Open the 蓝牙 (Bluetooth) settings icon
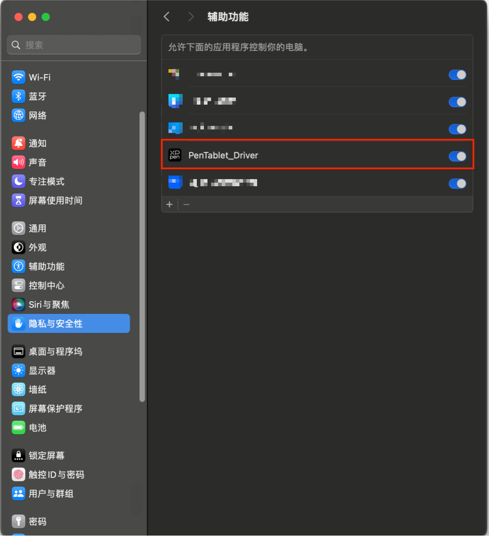 18,96
